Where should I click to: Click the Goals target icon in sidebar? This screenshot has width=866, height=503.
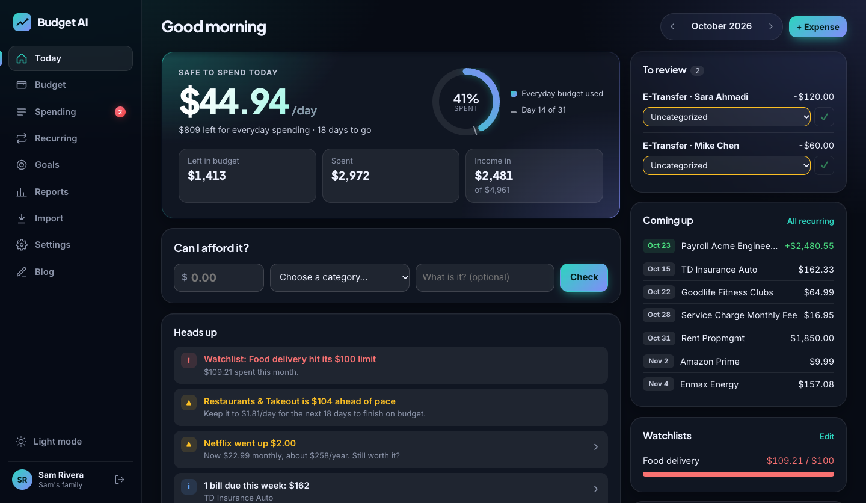pos(22,165)
